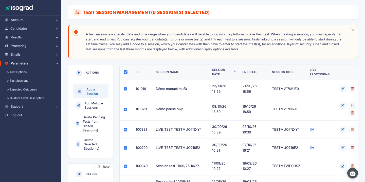
Task: Click the Isograd logo
Action: (x=19, y=8)
